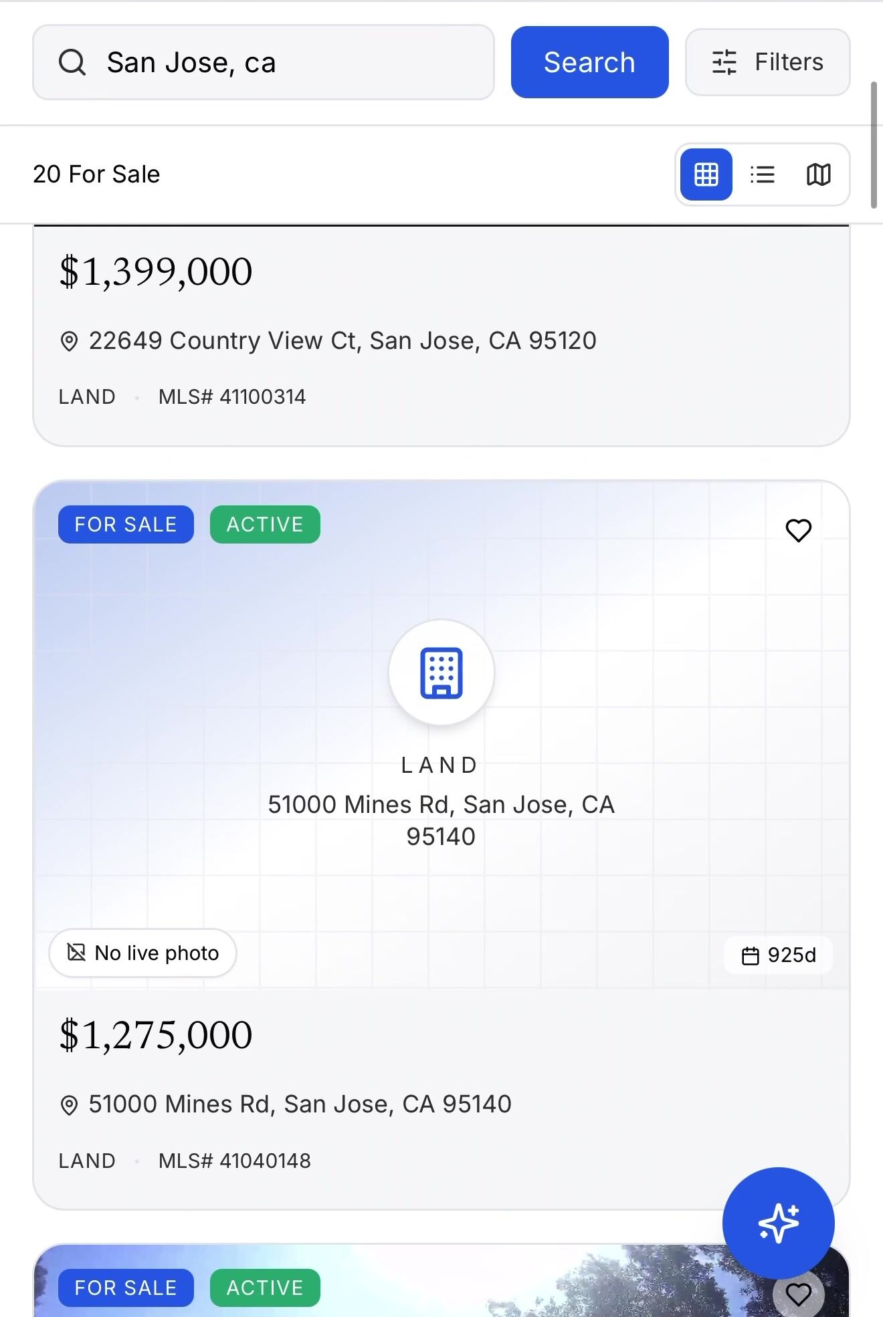Favorite the 51000 Mines Rd listing
Image resolution: width=883 pixels, height=1317 pixels.
(798, 531)
